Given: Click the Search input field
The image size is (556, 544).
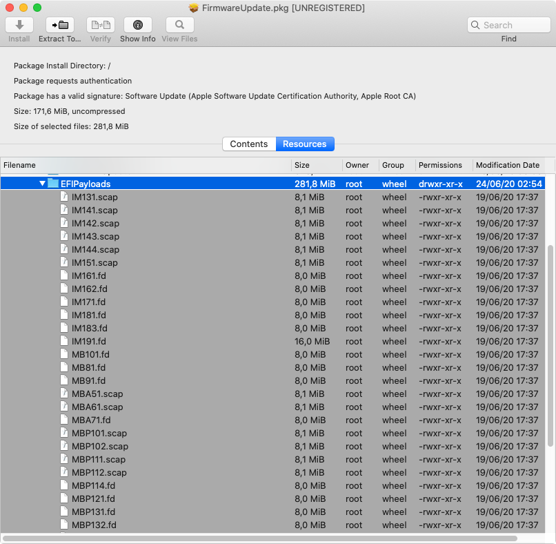Looking at the screenshot, I should click(509, 25).
